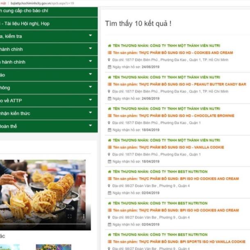Open the three-dot menu on the video

84,216
